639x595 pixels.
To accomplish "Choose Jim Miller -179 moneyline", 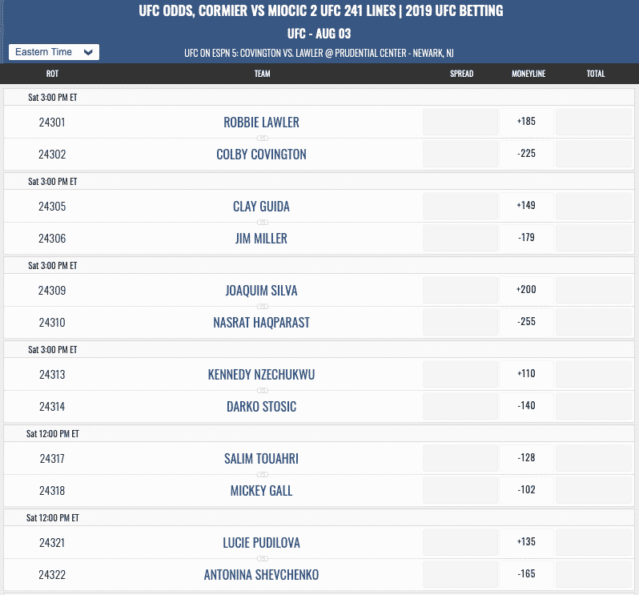I will click(x=526, y=238).
